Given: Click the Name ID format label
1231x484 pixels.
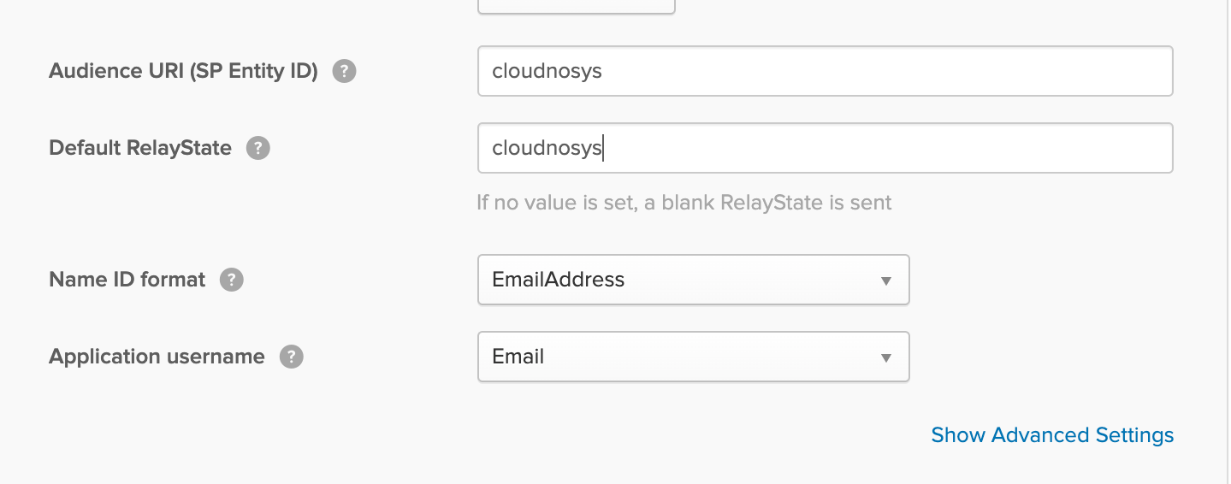Looking at the screenshot, I should point(127,280).
